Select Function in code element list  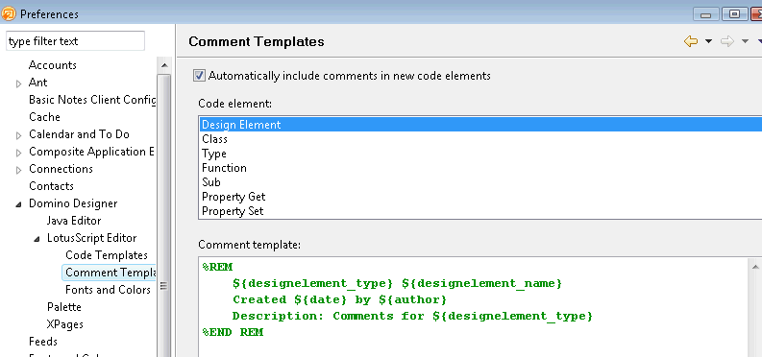480,168
